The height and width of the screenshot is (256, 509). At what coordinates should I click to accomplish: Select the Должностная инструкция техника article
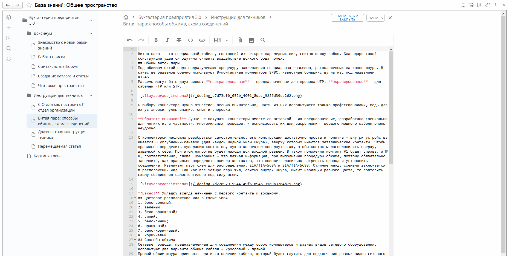(x=62, y=135)
